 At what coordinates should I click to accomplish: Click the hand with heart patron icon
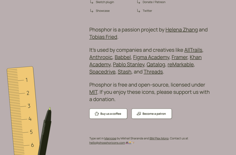(x=139, y=114)
